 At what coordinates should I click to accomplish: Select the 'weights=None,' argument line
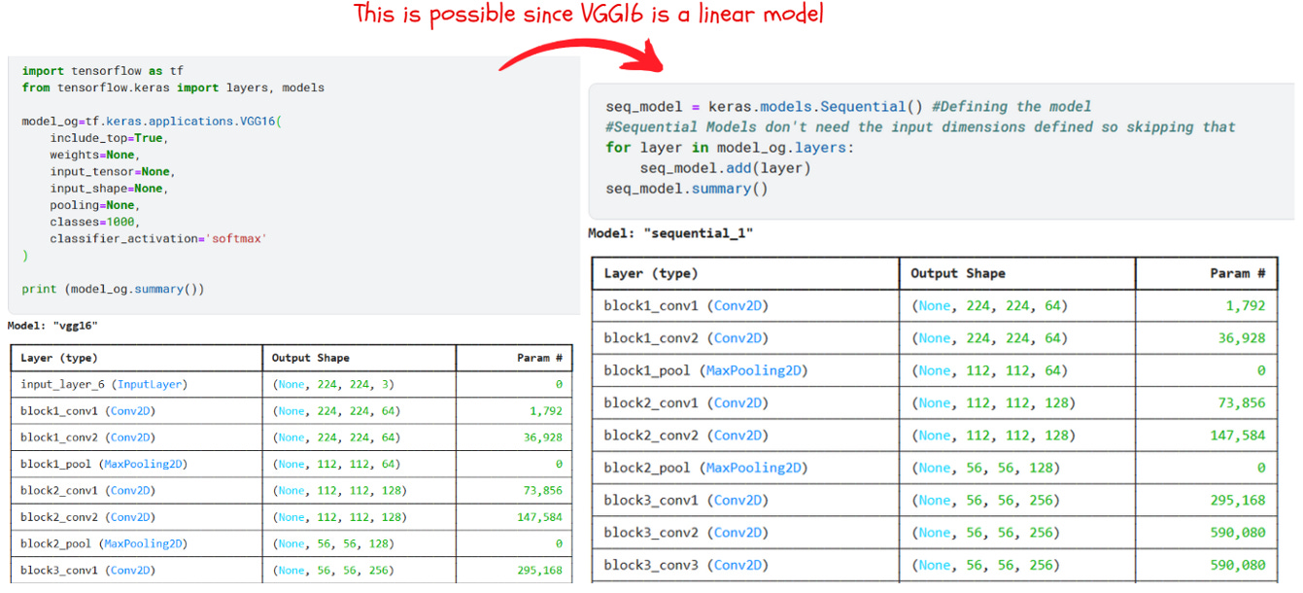pyautogui.click(x=93, y=155)
